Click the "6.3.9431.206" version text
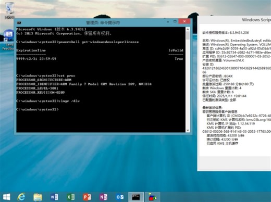The width and height of the screenshot is (271, 202). pos(239,33)
